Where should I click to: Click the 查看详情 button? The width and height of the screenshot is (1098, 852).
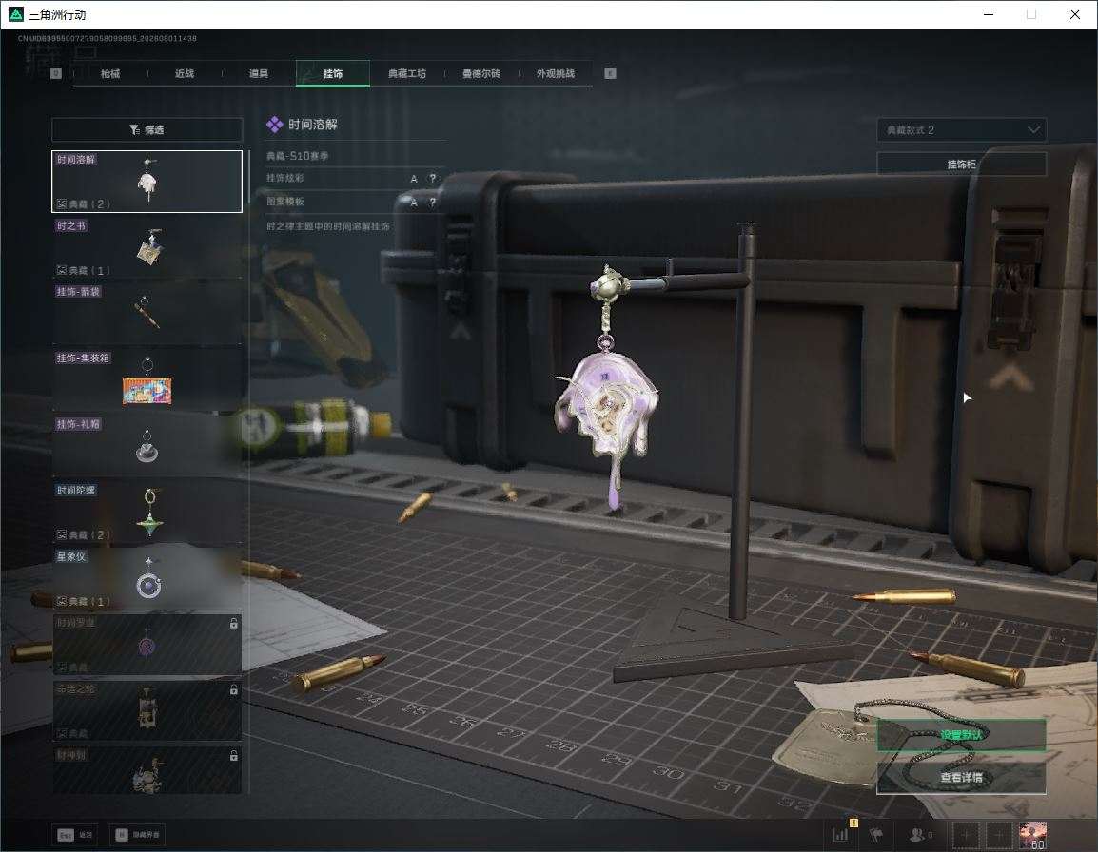coord(961,777)
